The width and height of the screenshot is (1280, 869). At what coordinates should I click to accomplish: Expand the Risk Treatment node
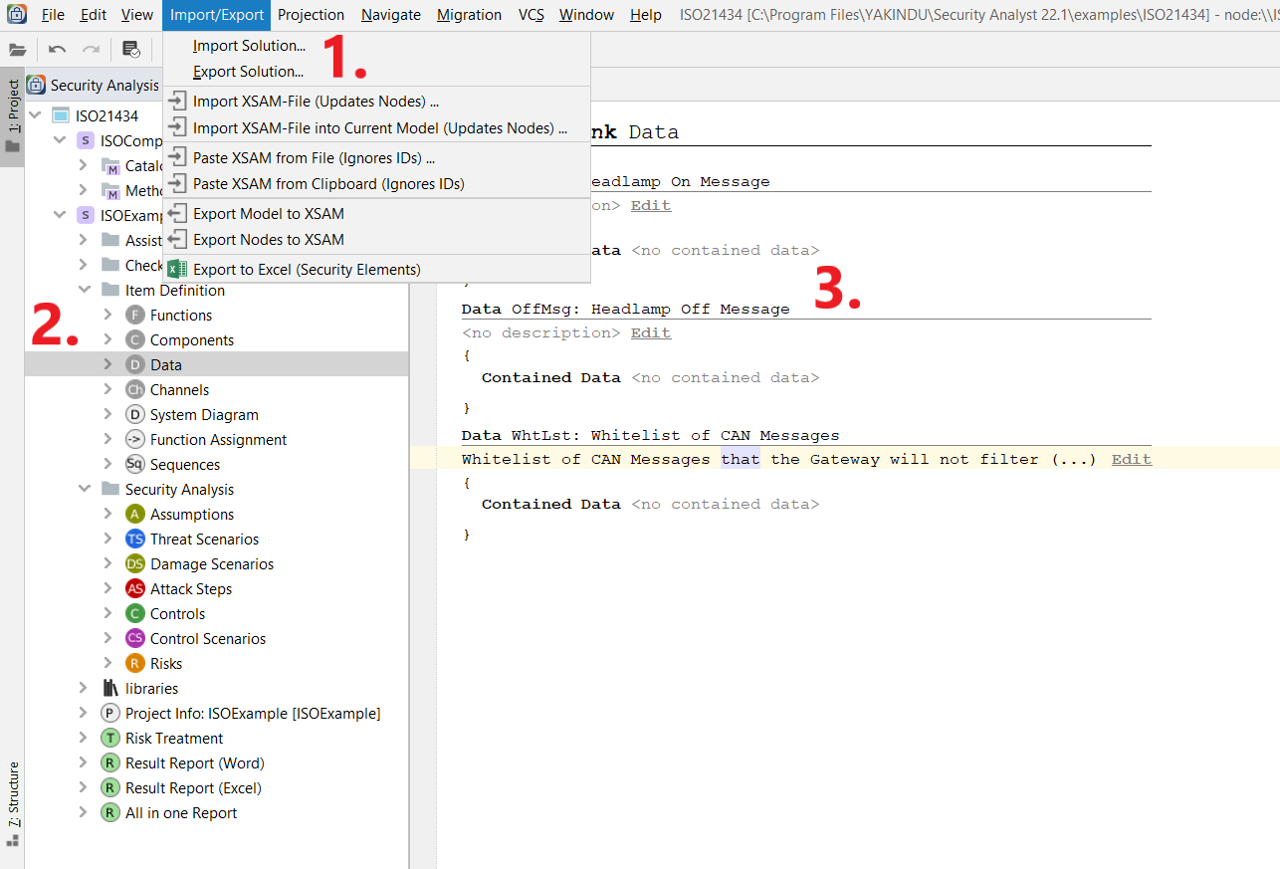tap(84, 738)
